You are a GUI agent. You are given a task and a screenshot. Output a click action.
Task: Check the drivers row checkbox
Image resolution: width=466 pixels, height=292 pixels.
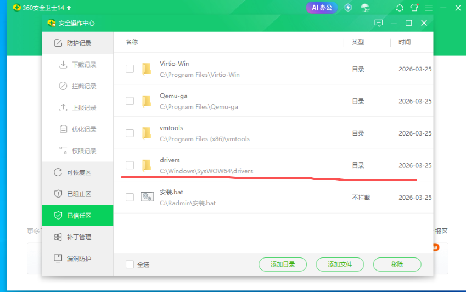[130, 165]
